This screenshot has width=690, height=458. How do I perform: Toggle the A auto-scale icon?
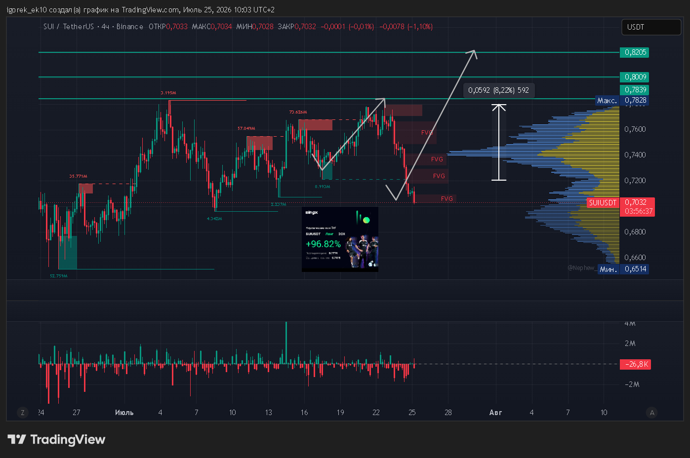coord(652,413)
